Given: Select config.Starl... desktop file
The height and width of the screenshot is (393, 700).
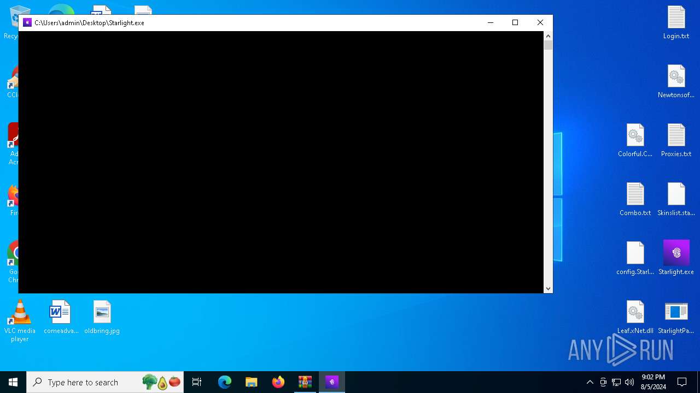Looking at the screenshot, I should pos(635,259).
